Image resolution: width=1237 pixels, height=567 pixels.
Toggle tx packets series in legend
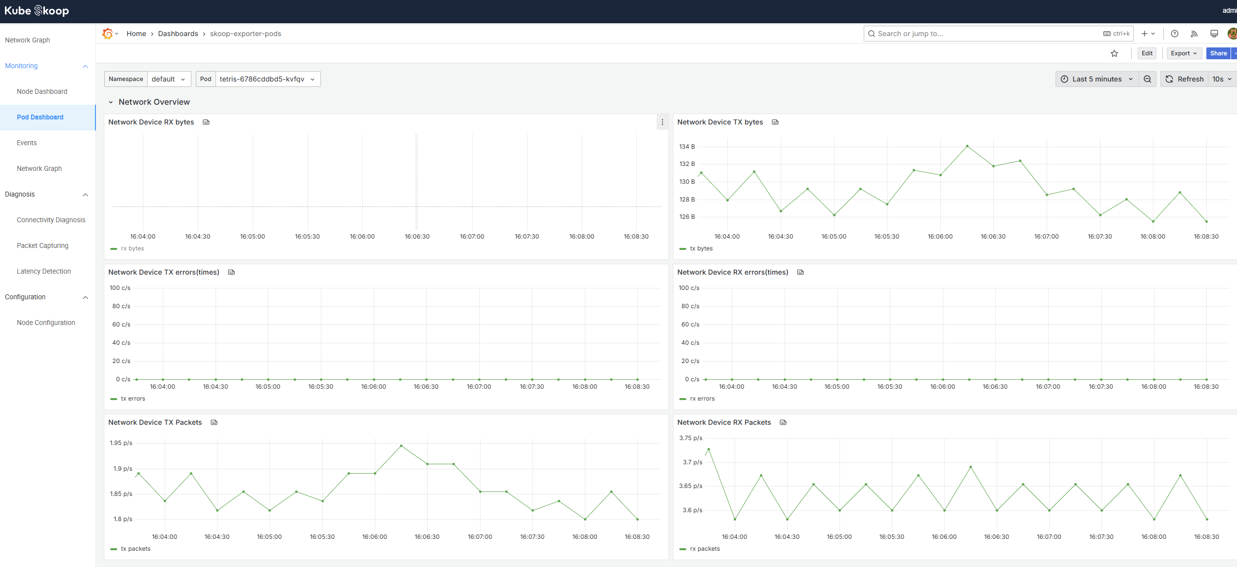click(135, 549)
